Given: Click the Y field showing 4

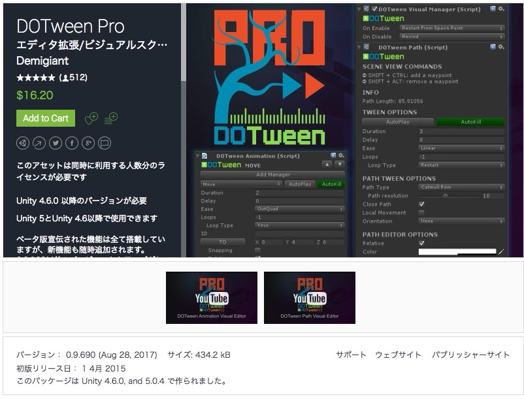Looking at the screenshot, I should (303, 242).
